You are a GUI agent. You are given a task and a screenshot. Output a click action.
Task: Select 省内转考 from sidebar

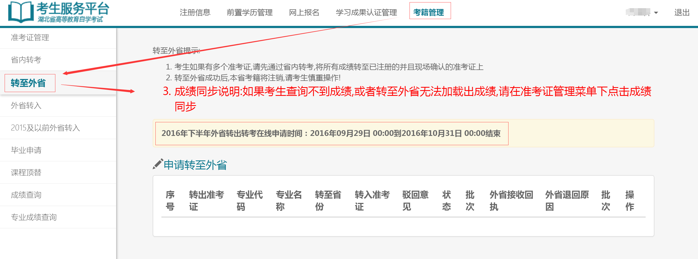(x=26, y=60)
